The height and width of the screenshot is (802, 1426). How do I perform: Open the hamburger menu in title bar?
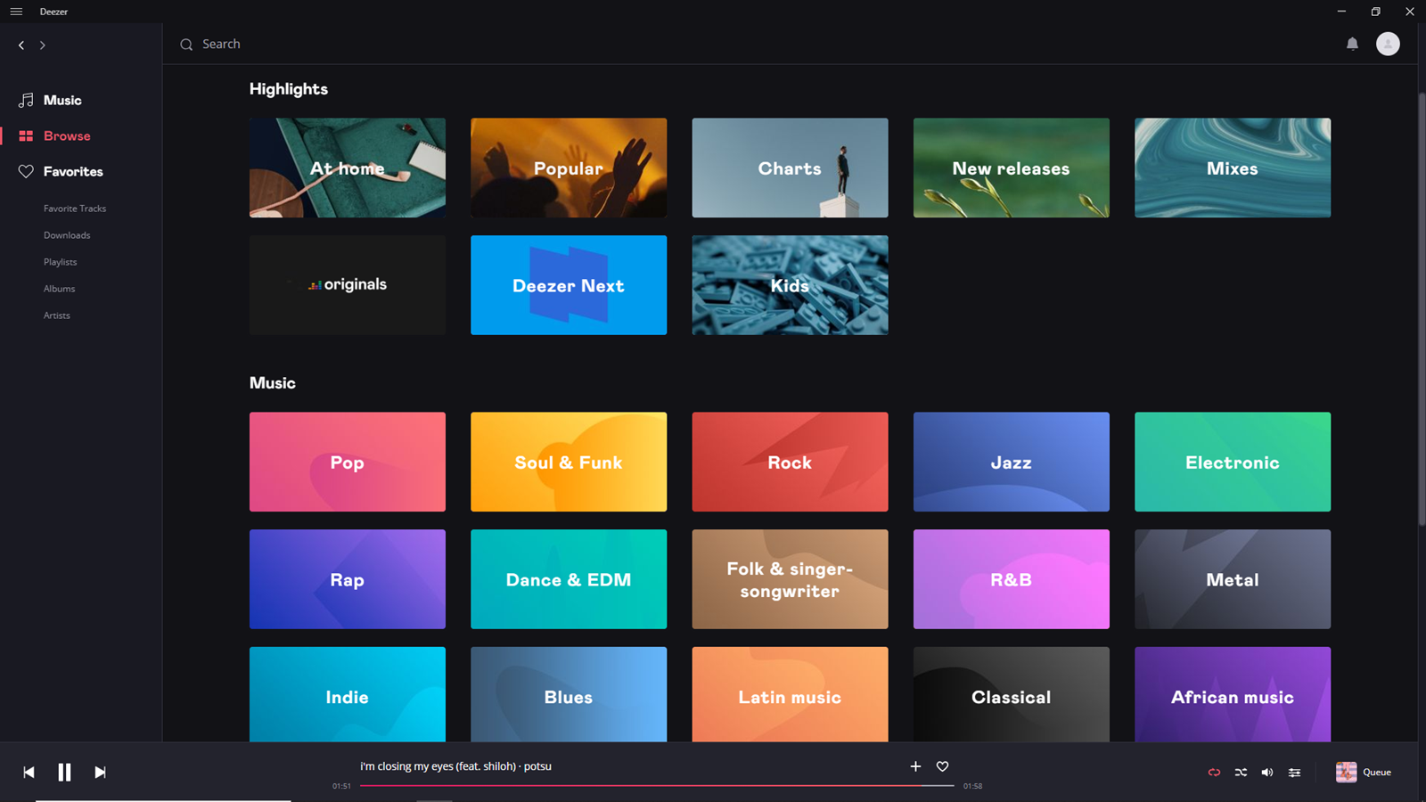point(16,12)
